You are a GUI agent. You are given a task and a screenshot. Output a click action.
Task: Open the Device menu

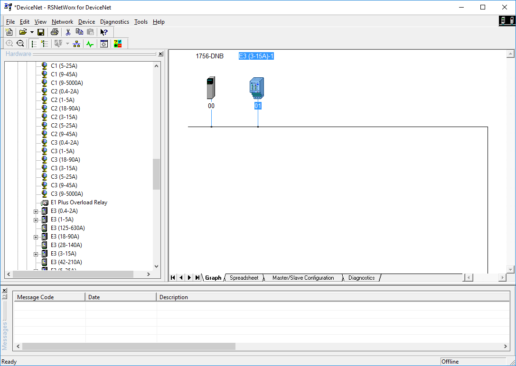point(86,22)
